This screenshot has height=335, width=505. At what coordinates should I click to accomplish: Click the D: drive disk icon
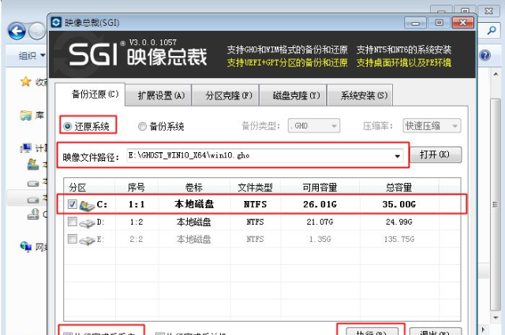[86, 222]
